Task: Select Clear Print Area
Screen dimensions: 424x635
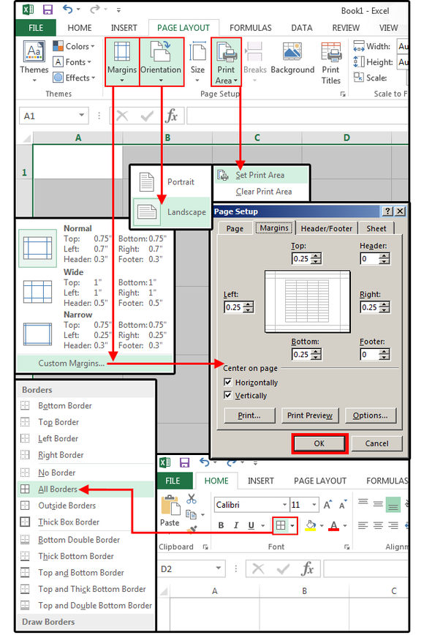Action: 261,192
